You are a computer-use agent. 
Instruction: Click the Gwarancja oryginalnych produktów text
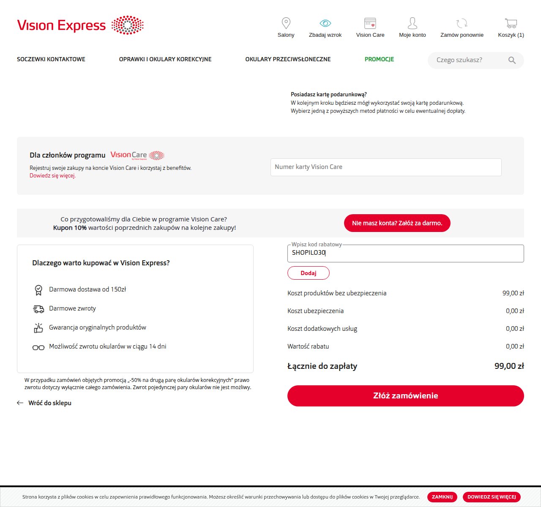point(98,327)
